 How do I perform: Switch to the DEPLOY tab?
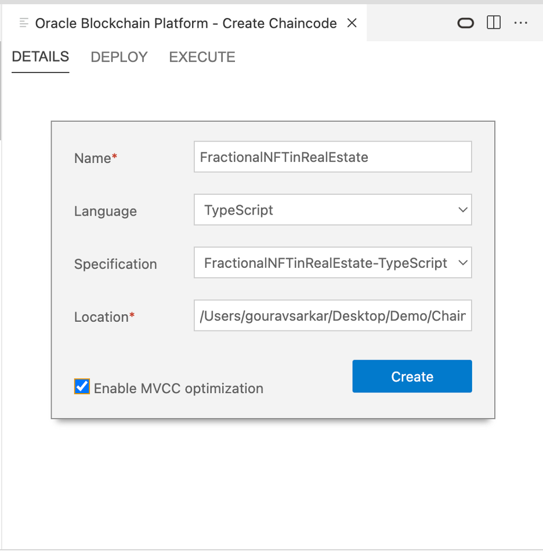pyautogui.click(x=119, y=57)
